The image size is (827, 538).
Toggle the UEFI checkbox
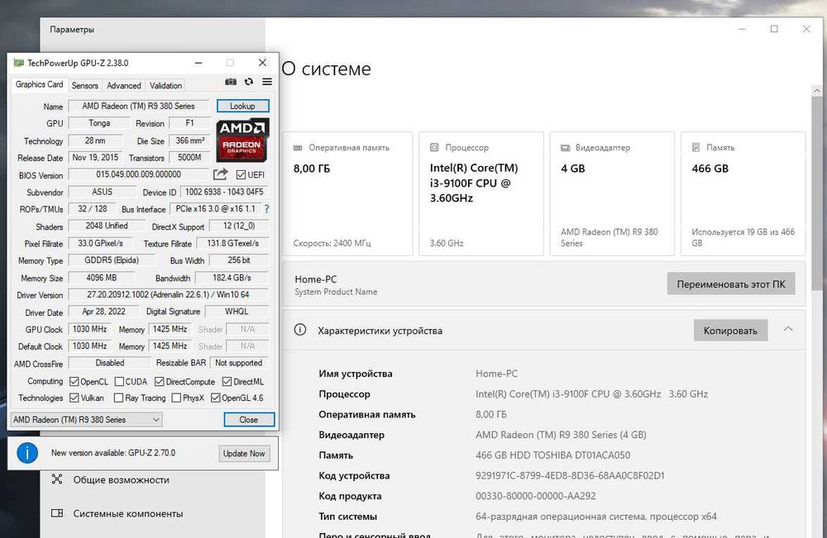[x=241, y=175]
